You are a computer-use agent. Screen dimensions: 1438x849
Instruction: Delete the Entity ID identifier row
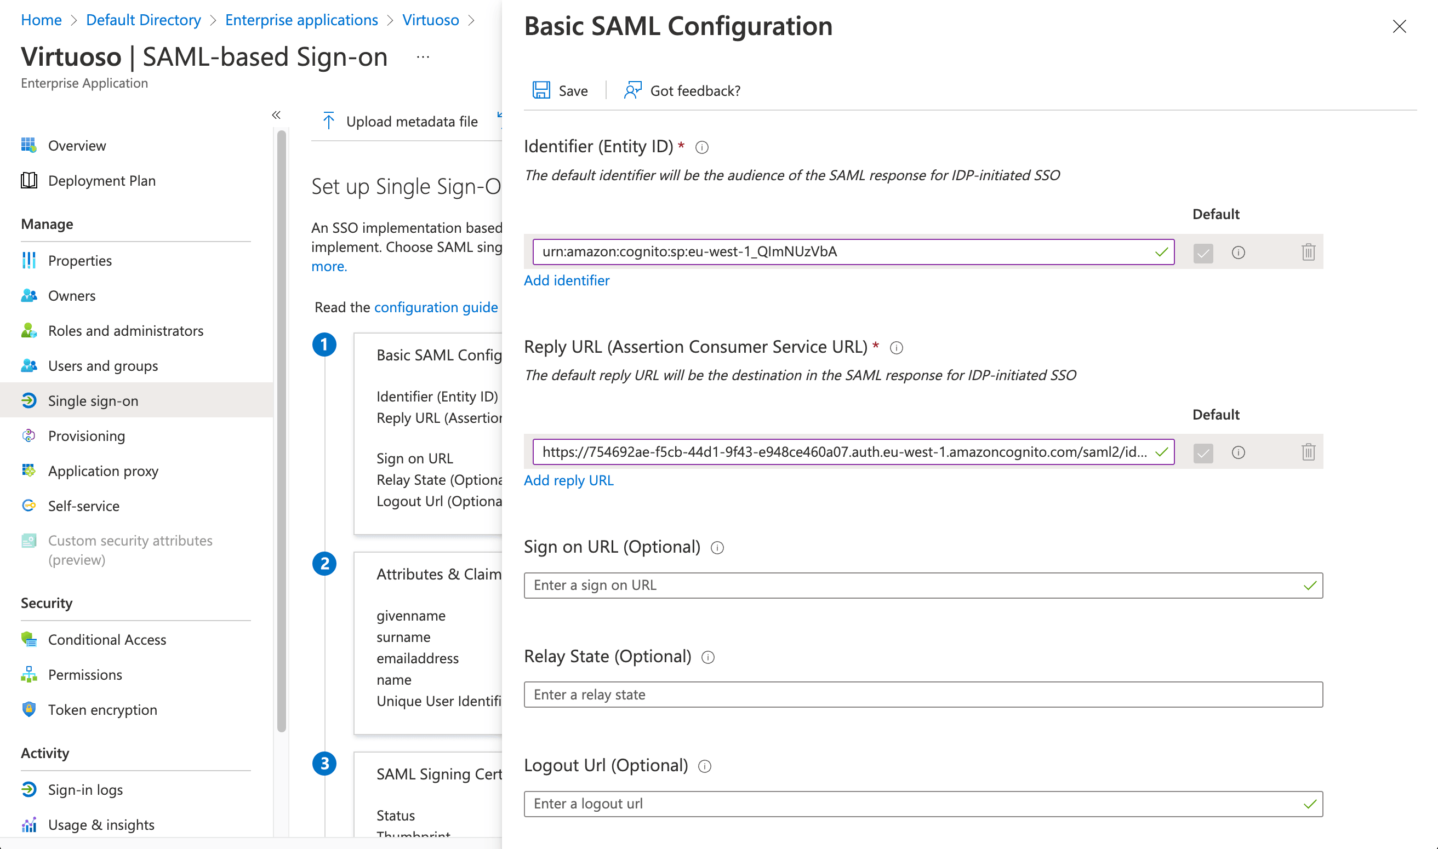[x=1308, y=253]
